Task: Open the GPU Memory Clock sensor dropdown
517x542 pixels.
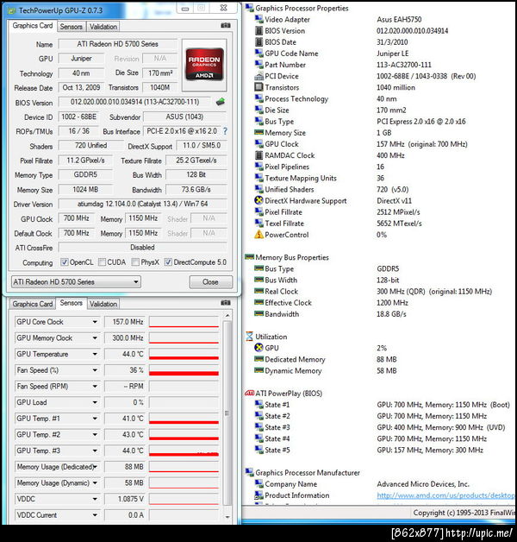Action: coord(95,337)
